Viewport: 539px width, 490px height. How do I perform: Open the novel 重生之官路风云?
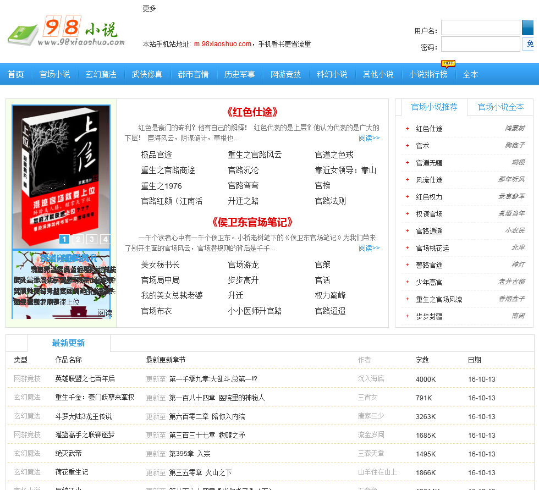point(255,155)
